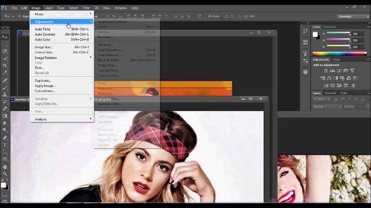Image resolution: width=371 pixels, height=208 pixels.
Task: Select the Crop tool
Action: 5,65
